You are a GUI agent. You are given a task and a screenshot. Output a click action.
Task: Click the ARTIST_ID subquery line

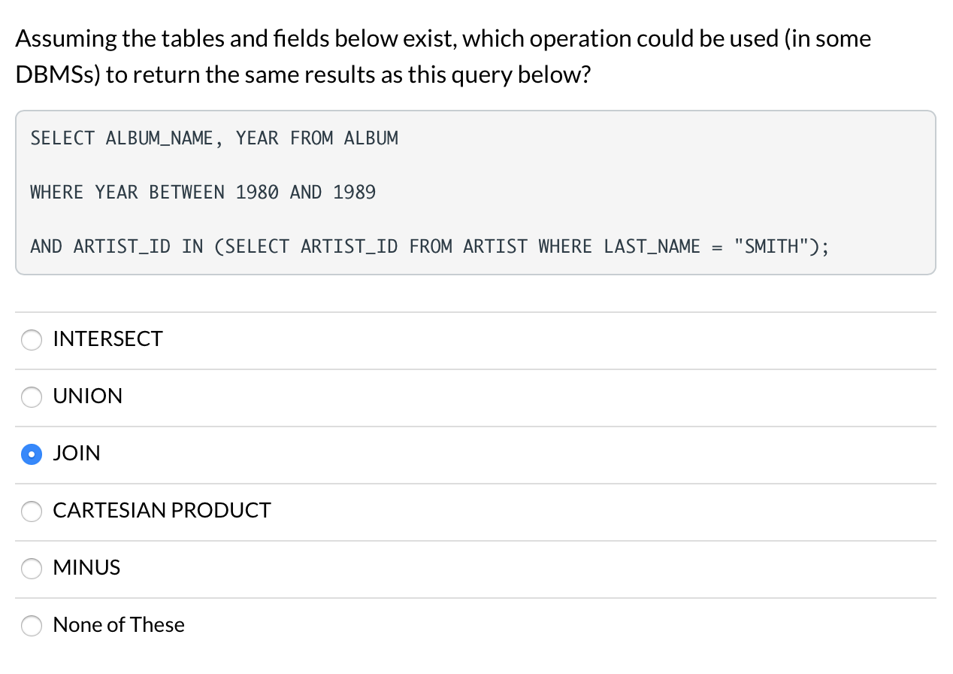click(428, 246)
